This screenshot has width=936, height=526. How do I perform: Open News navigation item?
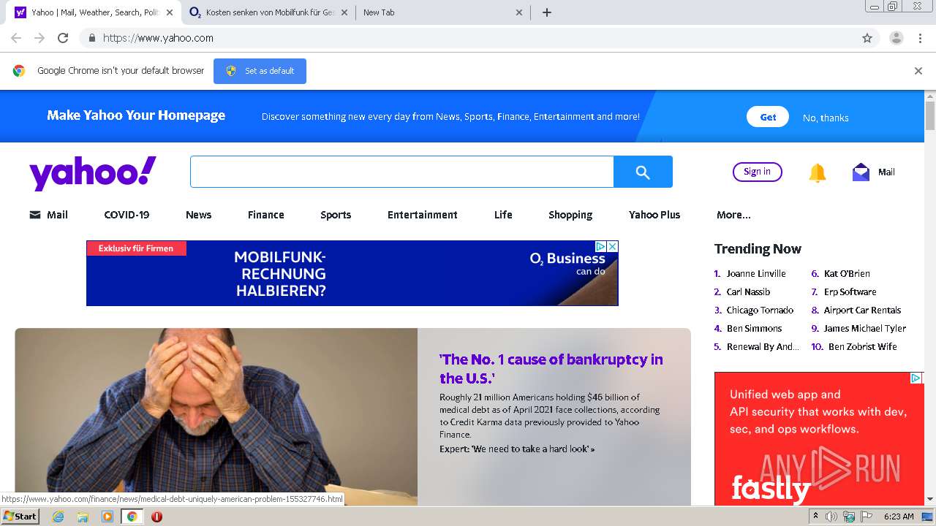click(x=198, y=215)
